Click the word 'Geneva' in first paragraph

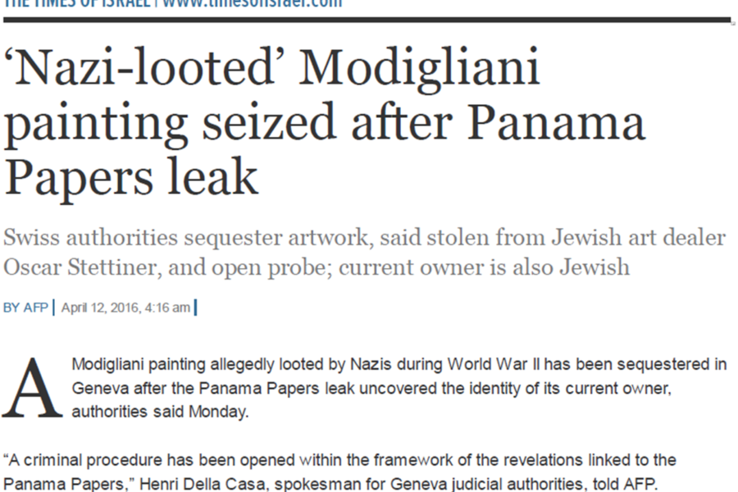[x=100, y=389]
